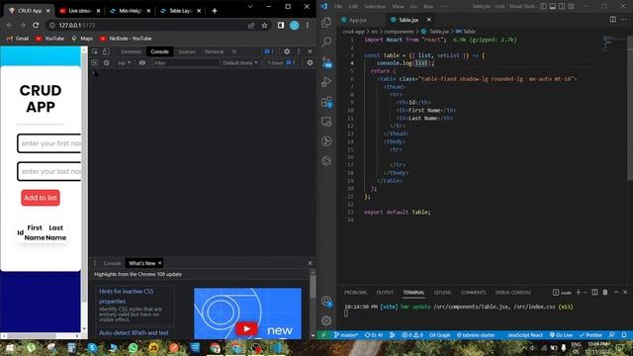Toggle console sidebar in DevTools
The height and width of the screenshot is (356, 633).
click(x=95, y=63)
